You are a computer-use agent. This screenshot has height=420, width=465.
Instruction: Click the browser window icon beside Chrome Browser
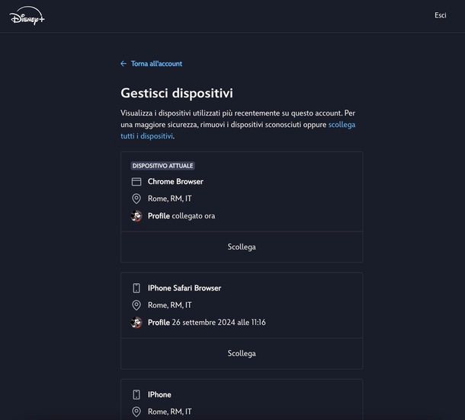(x=136, y=181)
